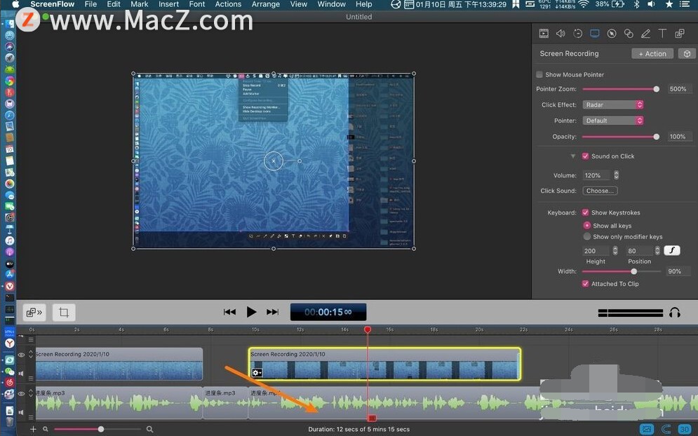The height and width of the screenshot is (436, 698).
Task: Click the zoom in magnifier on timeline
Action: pyautogui.click(x=149, y=429)
